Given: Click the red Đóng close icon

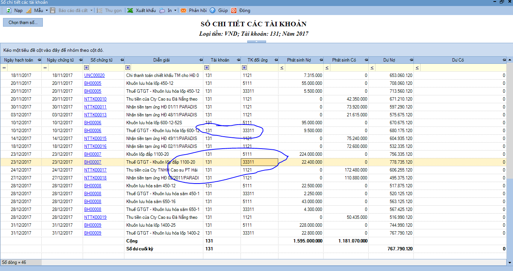Looking at the screenshot, I should coord(233,11).
